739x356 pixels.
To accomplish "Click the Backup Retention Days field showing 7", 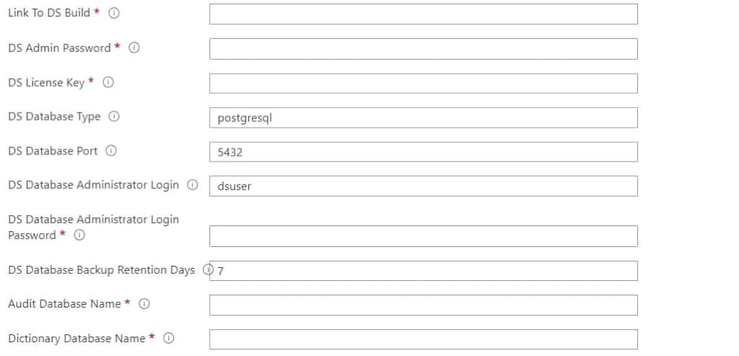I will [423, 271].
